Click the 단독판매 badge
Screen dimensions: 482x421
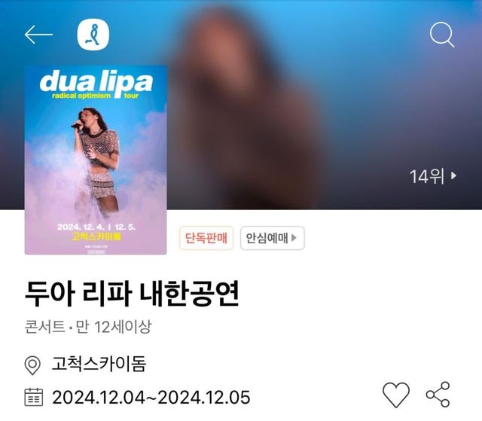tap(206, 238)
